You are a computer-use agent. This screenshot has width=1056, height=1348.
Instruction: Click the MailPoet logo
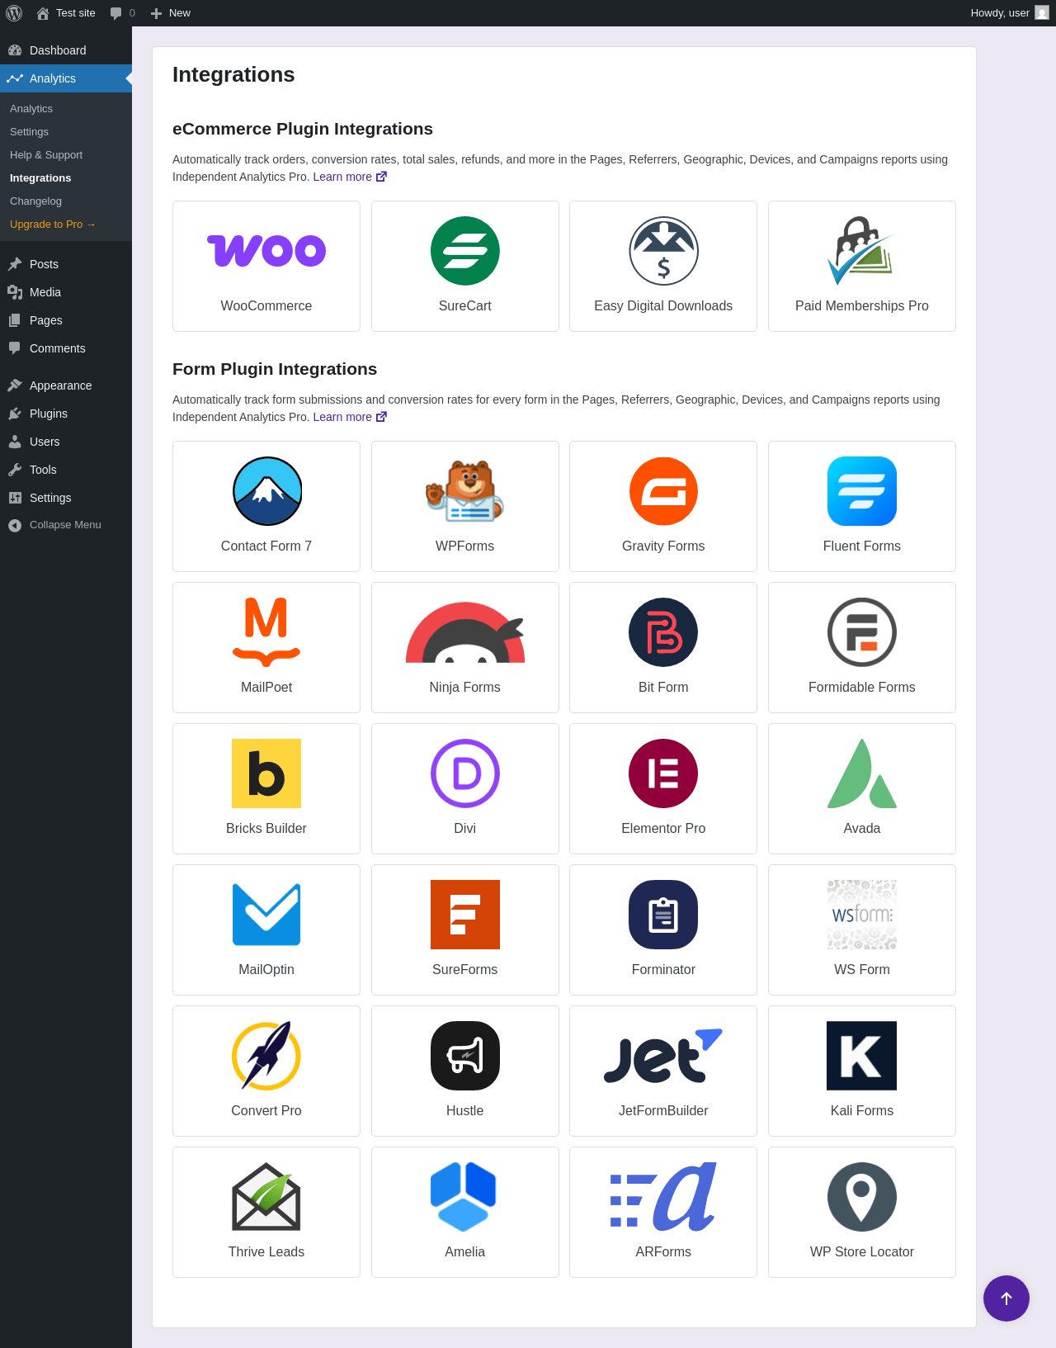[x=266, y=632]
